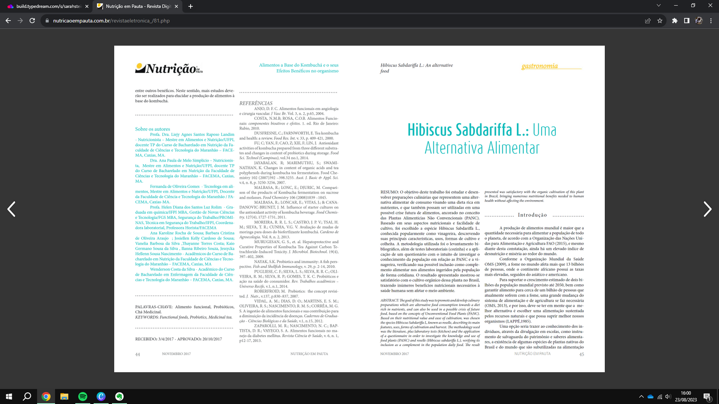The width and height of the screenshot is (719, 404).
Task: Open the browser extensions puzzle icon
Action: point(675,21)
